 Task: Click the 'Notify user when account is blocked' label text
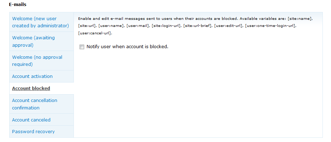(x=127, y=46)
